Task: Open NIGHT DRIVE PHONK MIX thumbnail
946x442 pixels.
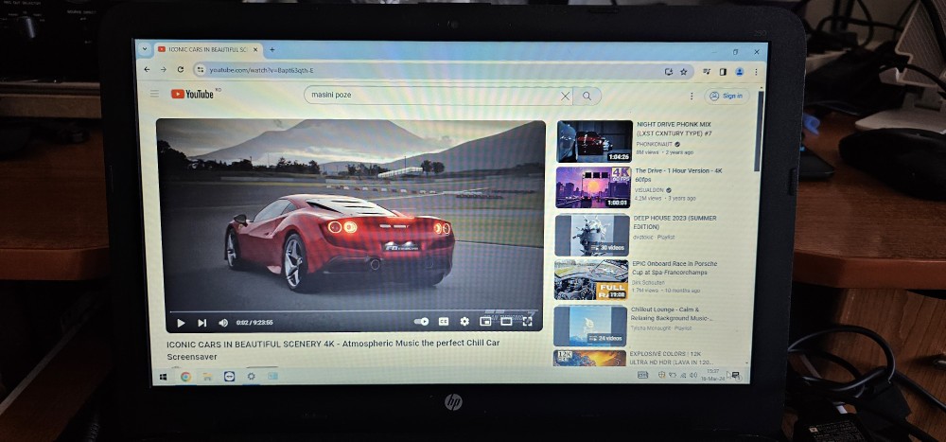Action: pyautogui.click(x=594, y=141)
